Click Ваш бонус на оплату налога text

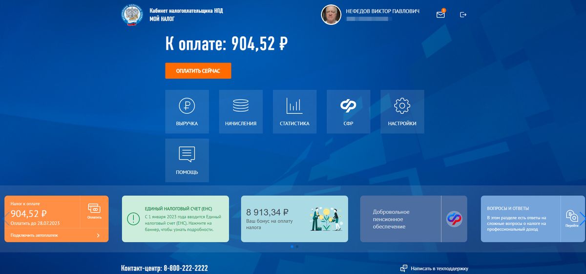click(x=271, y=224)
